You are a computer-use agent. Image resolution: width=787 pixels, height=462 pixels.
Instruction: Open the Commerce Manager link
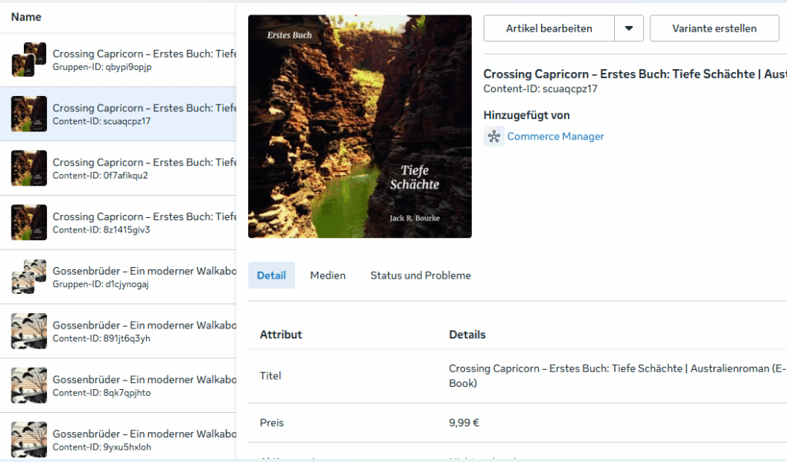tap(555, 137)
